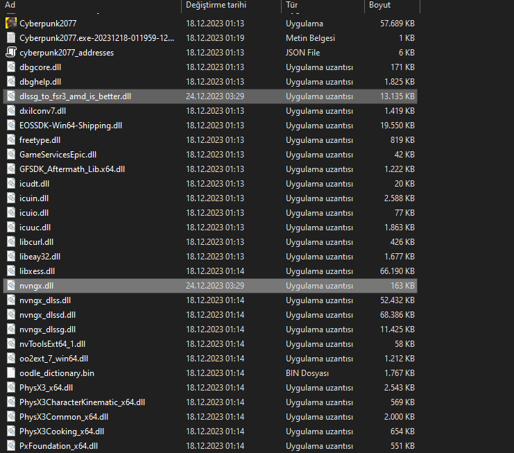Click nvngx.dll's 24.12.2023 03:29 date
514x453 pixels.
point(215,286)
